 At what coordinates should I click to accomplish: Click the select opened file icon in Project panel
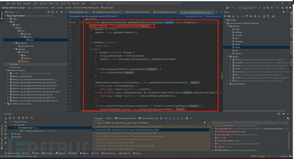(49, 12)
